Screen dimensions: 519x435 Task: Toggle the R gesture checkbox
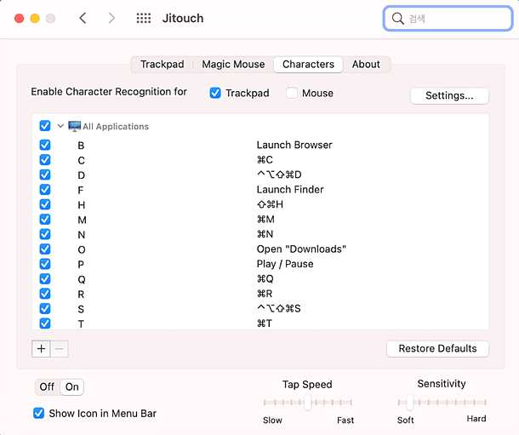(x=45, y=294)
